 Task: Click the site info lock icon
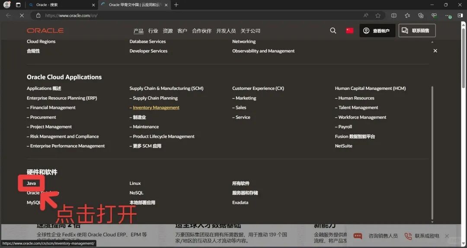point(38,16)
